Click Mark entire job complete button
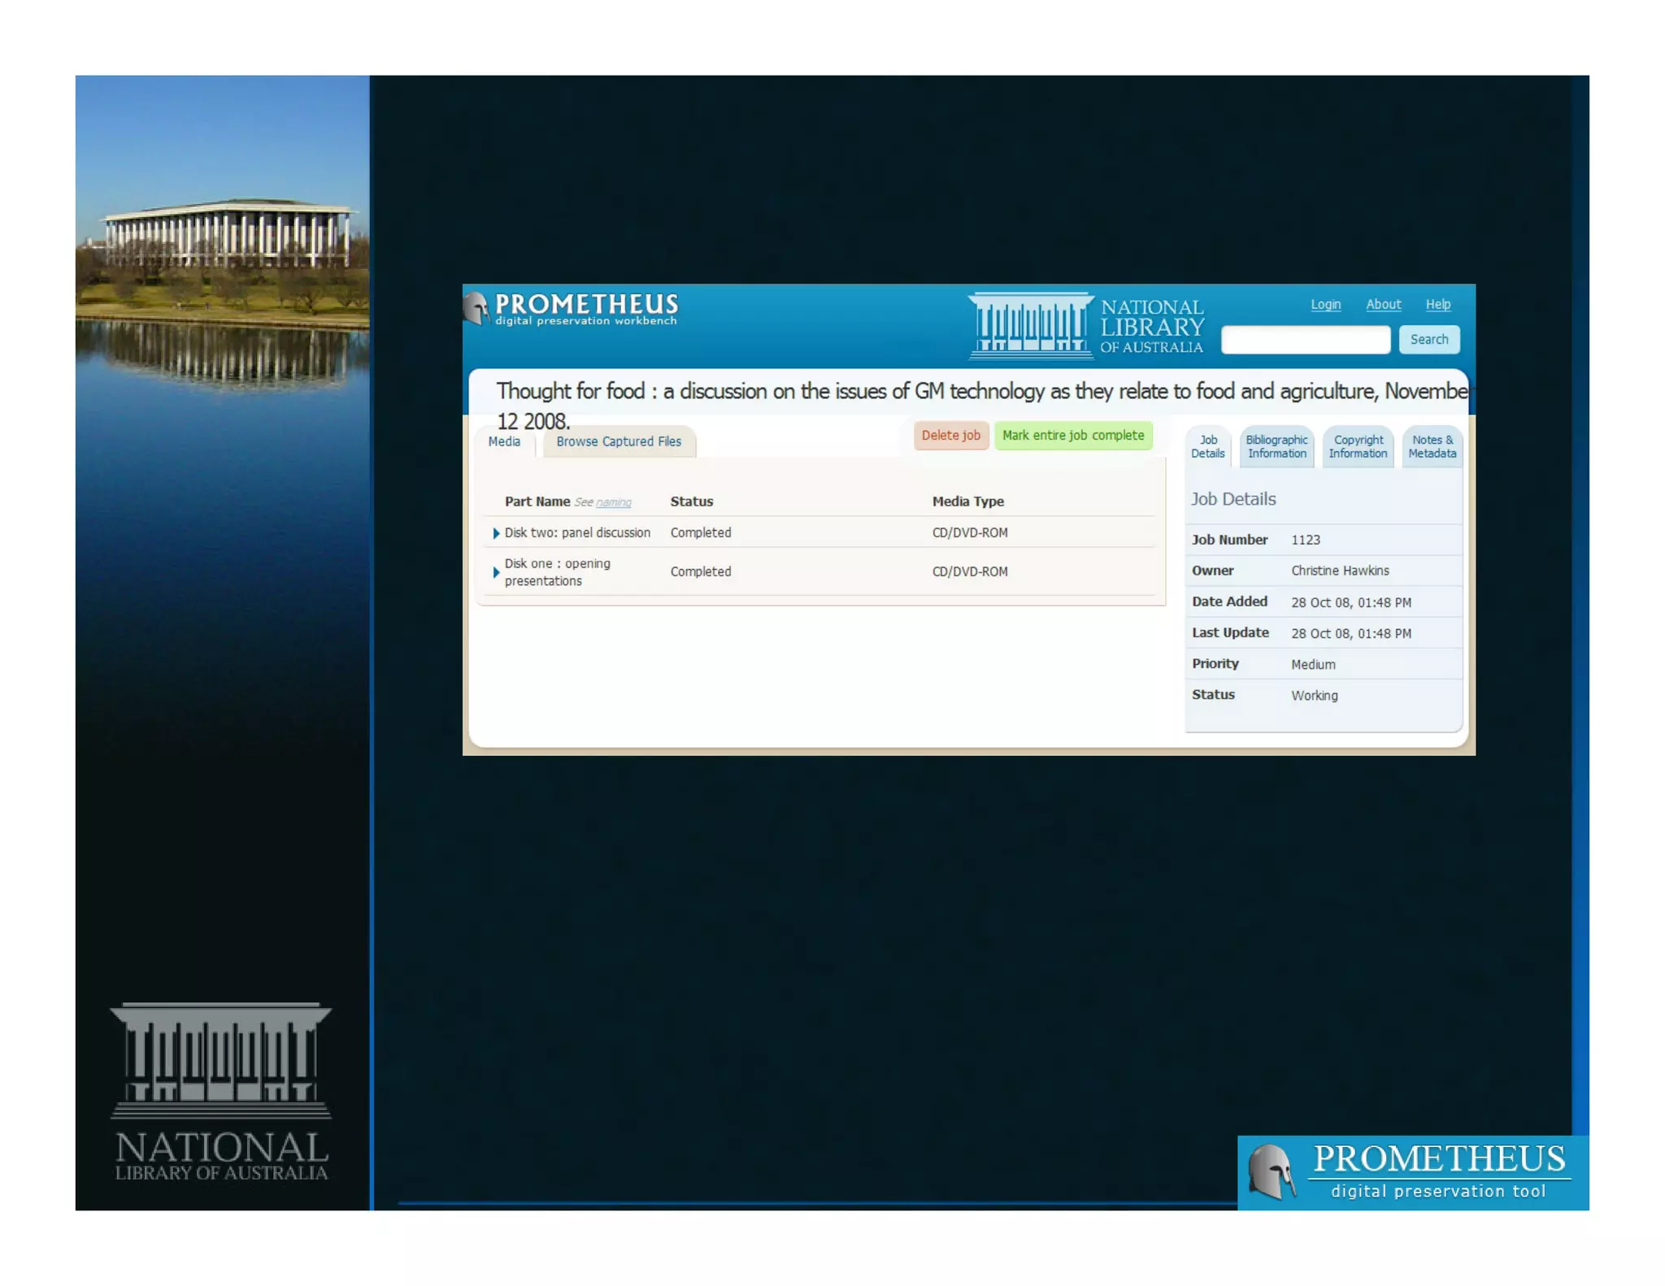The height and width of the screenshot is (1286, 1665). [1072, 435]
